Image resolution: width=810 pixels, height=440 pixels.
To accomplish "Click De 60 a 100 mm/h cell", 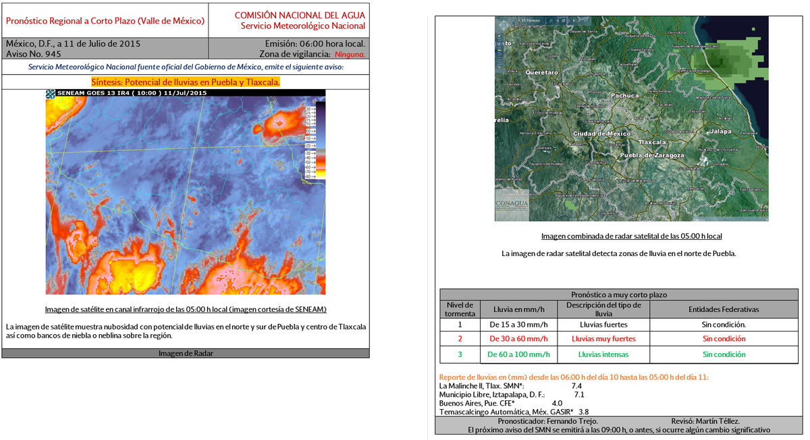I will [x=518, y=354].
